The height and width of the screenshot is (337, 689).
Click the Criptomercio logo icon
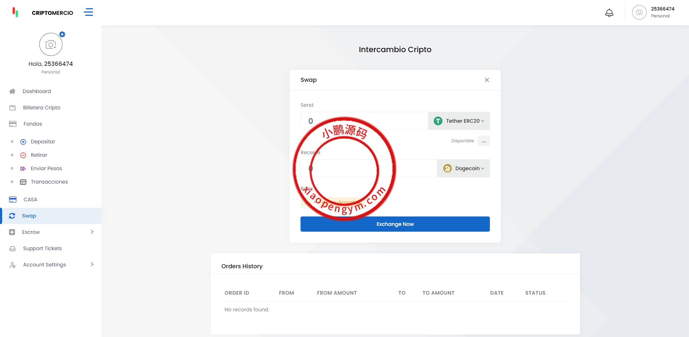pos(15,12)
